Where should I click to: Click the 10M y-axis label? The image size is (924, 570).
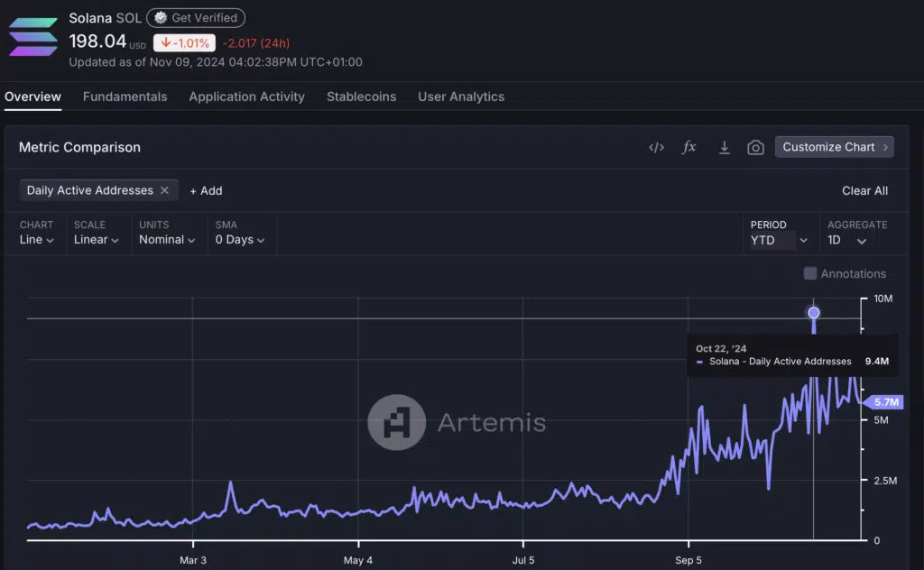tap(882, 299)
